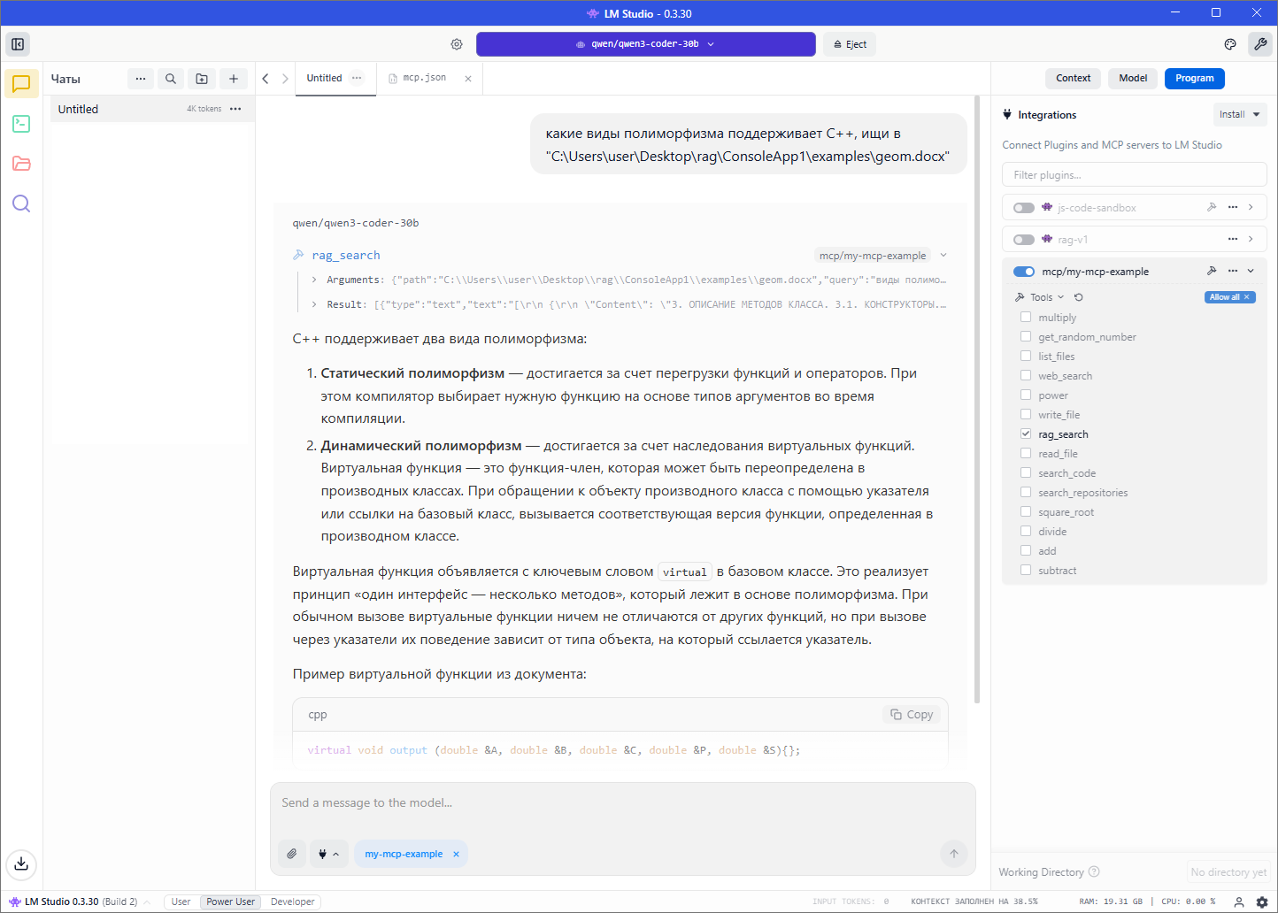Open the qwen/qwen3-coder-30b model dropdown
Image resolution: width=1278 pixels, height=913 pixels.
point(645,43)
